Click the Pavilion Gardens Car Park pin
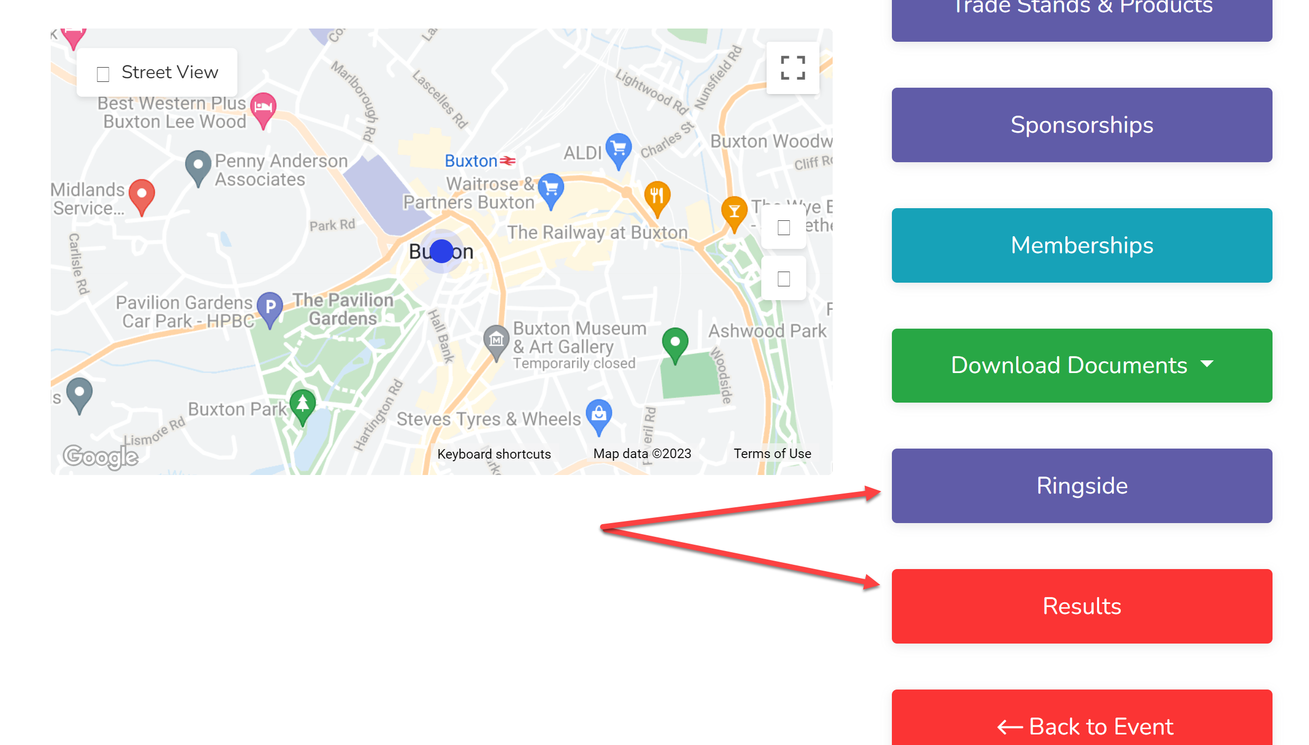 (x=270, y=310)
